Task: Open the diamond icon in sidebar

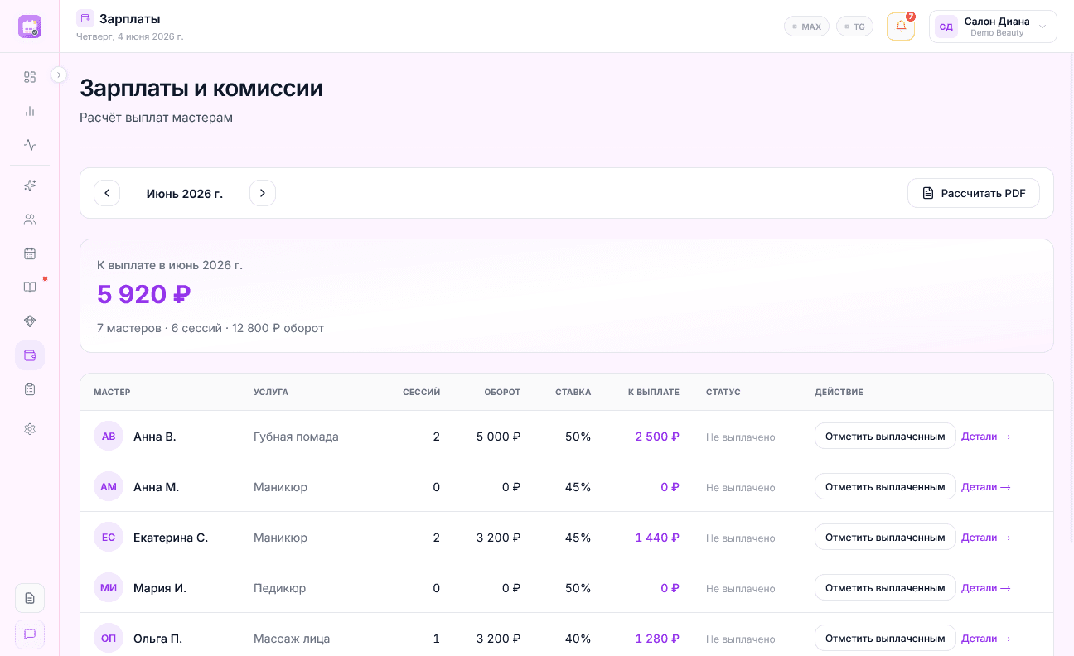Action: pyautogui.click(x=30, y=321)
